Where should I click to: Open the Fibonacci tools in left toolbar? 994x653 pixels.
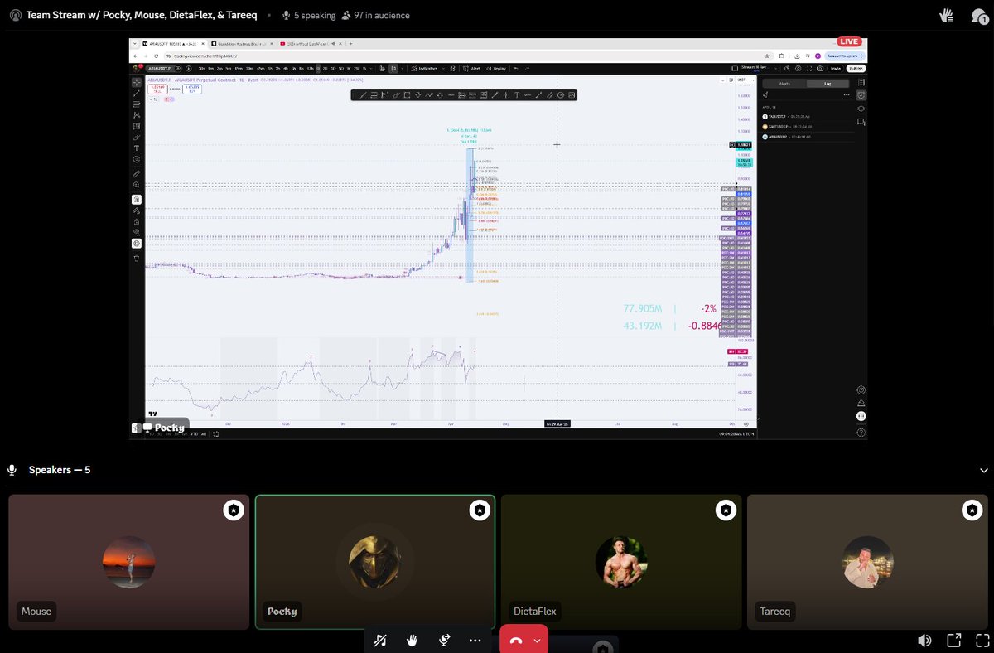136,104
